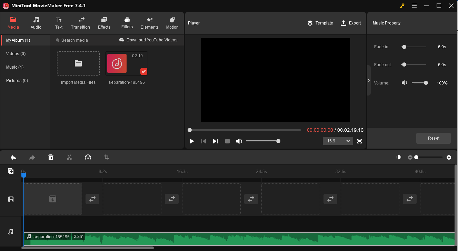Click the first video placeholder with download arrow

point(53,199)
